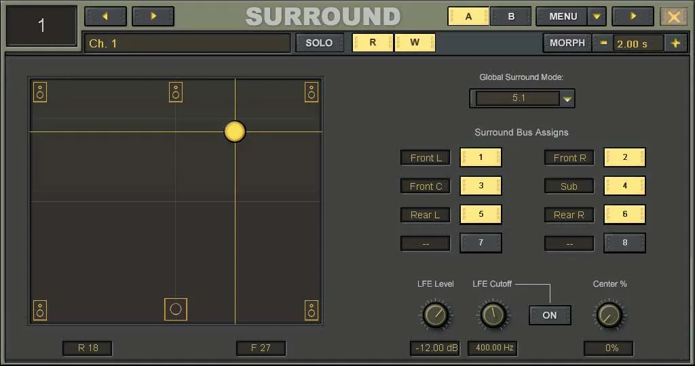Click the -12.00 dB LFE level value
The width and height of the screenshot is (695, 366).
coord(435,348)
